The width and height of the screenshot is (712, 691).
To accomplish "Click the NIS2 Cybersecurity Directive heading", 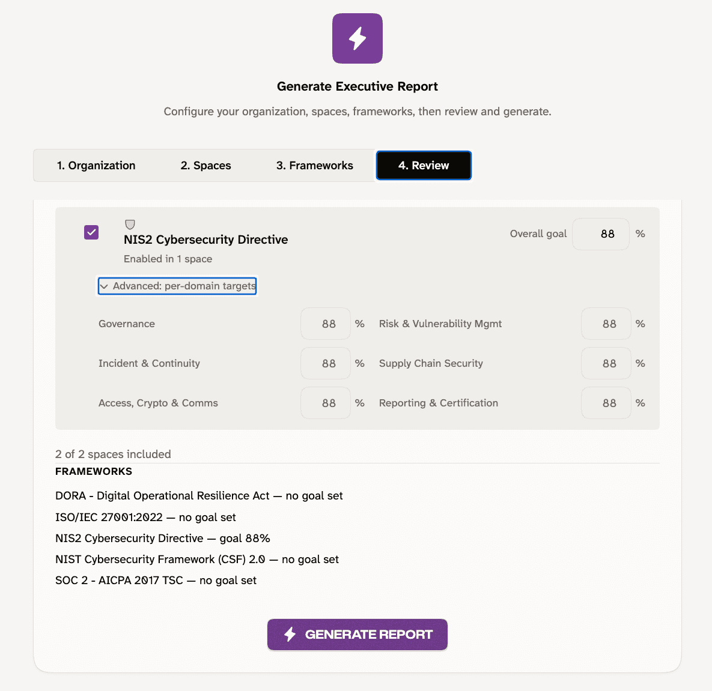I will click(x=205, y=240).
